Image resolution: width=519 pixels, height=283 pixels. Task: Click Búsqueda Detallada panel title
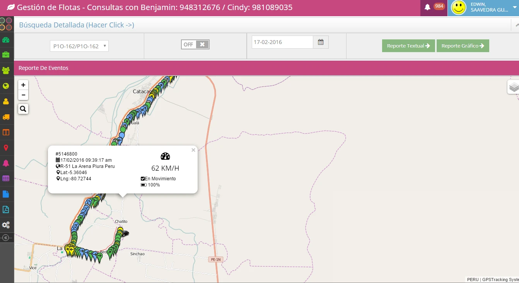(x=77, y=25)
